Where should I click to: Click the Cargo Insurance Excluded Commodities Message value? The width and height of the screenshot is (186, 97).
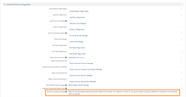(86, 69)
